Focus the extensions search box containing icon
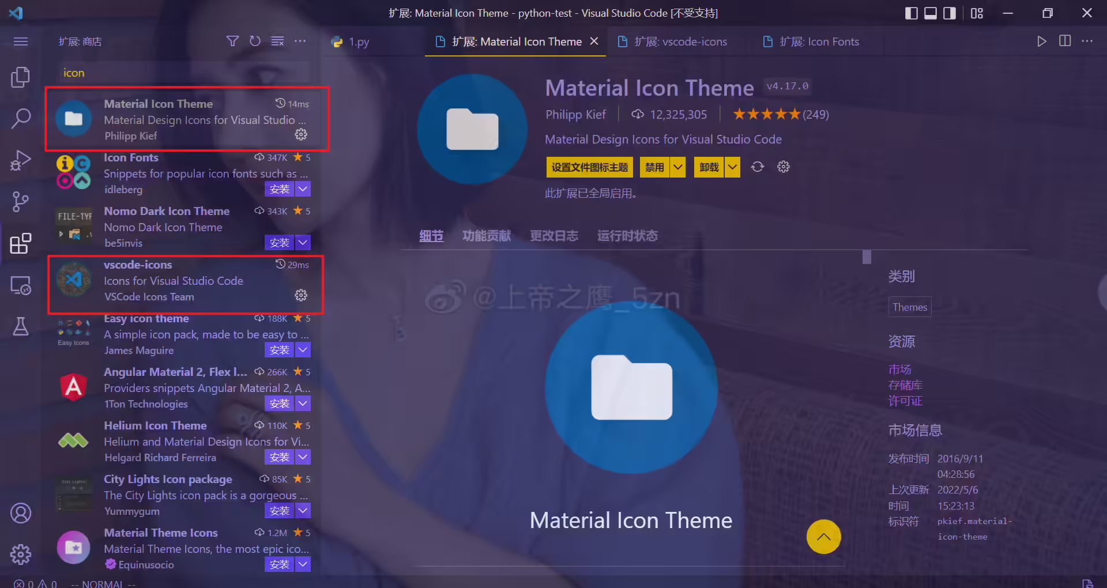 tap(184, 73)
